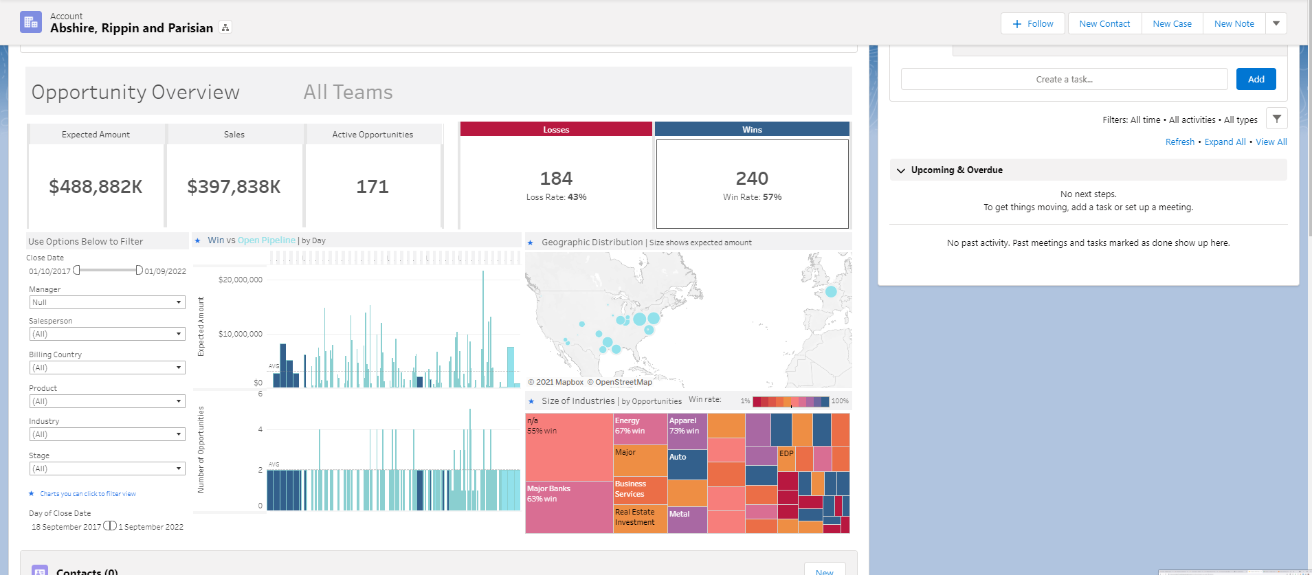Click New Note button
Screen dimensions: 1312x575
tap(1234, 23)
